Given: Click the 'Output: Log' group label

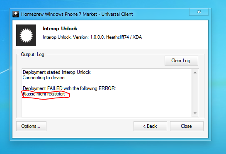Looking at the screenshot, I should coord(32,54).
